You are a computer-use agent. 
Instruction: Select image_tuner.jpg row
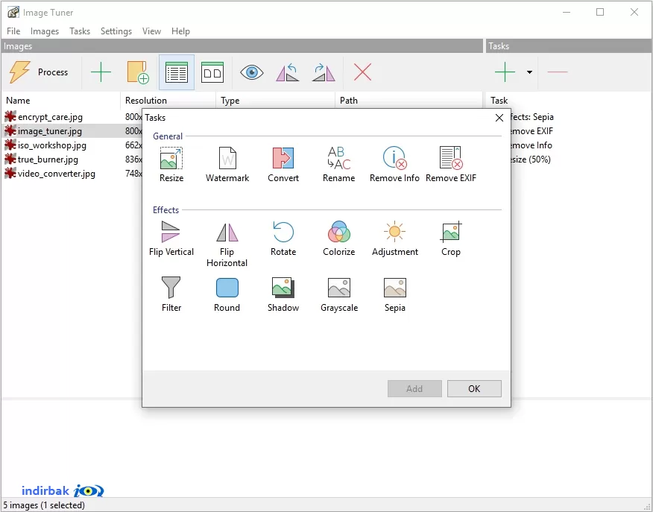click(72, 131)
